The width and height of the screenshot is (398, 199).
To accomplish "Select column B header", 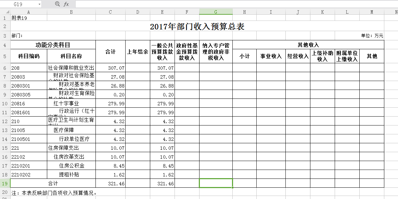I will coord(71,12).
